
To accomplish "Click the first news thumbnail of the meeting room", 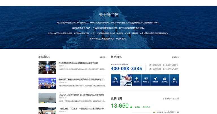I will [x=47, y=67].
